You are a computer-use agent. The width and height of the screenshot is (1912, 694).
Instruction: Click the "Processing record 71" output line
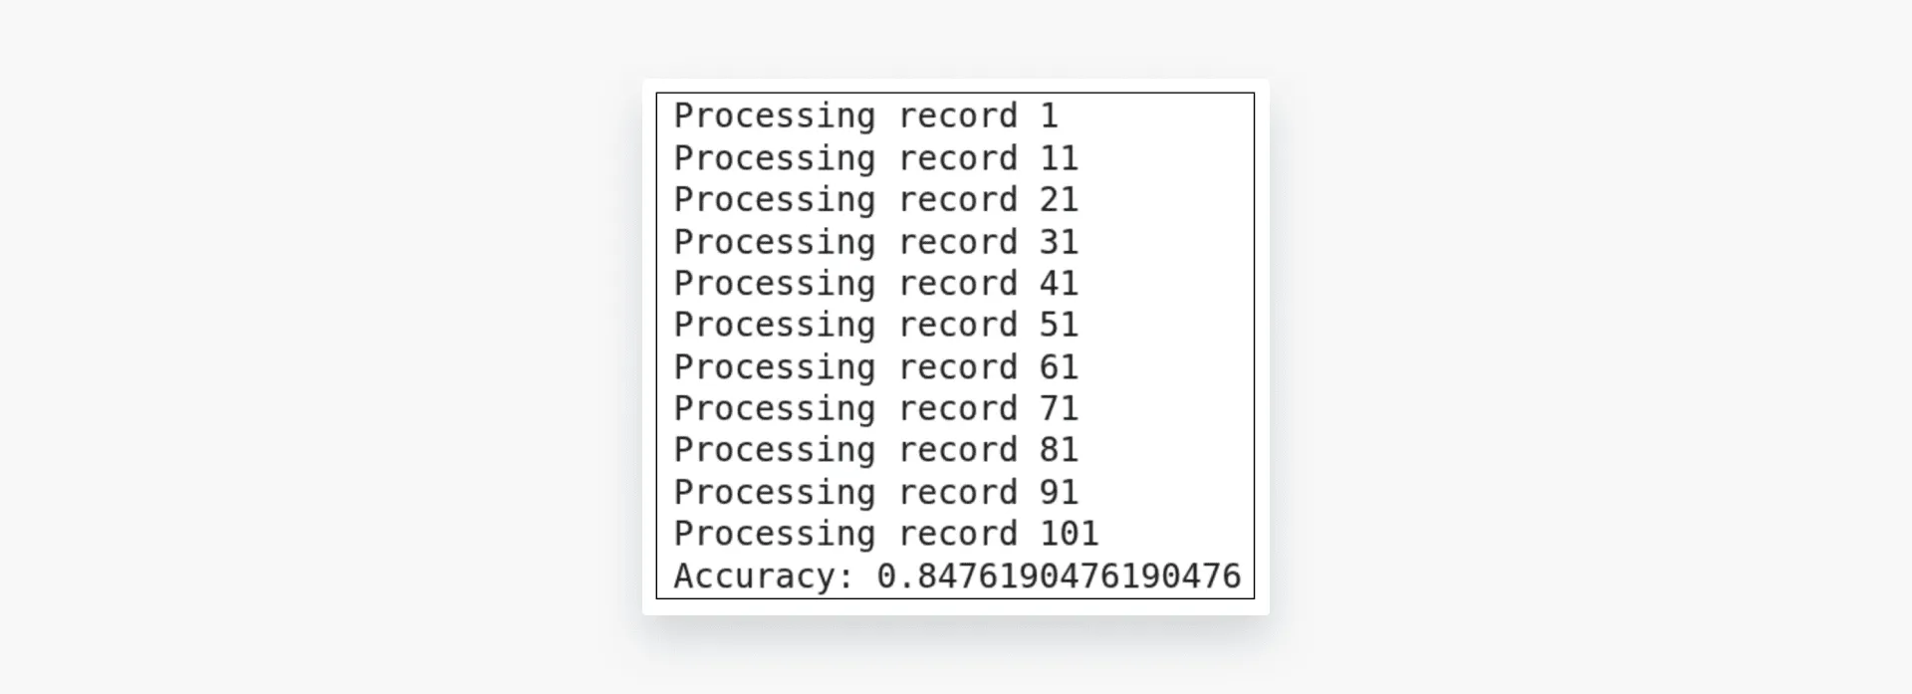click(875, 409)
